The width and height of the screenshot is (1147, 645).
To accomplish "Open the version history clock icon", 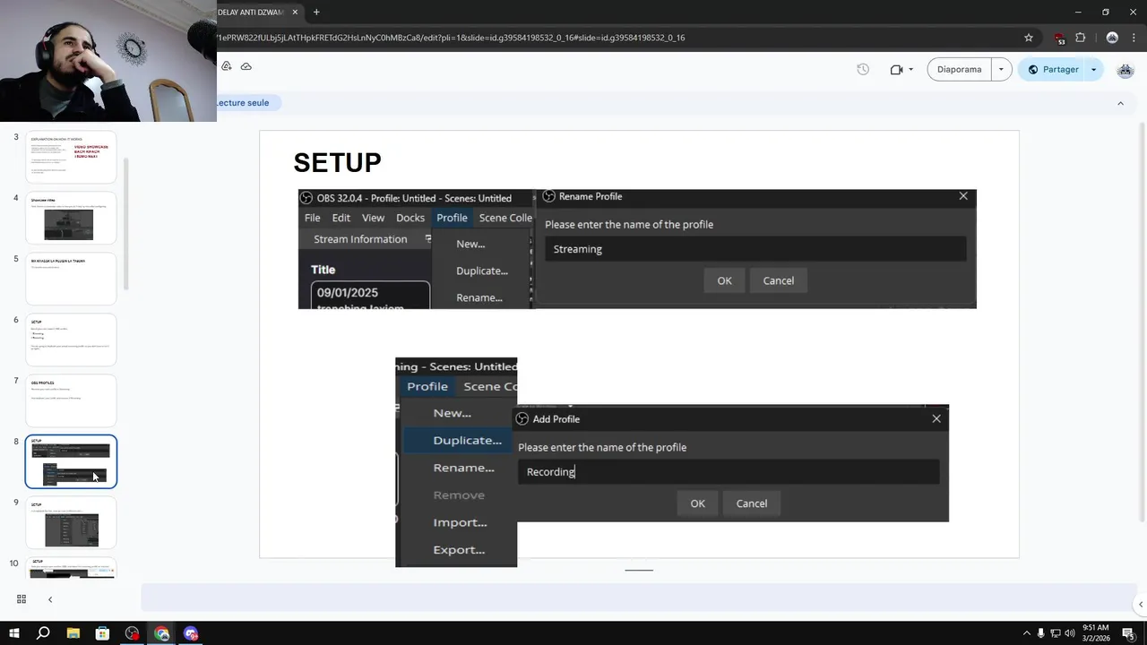I will [863, 69].
